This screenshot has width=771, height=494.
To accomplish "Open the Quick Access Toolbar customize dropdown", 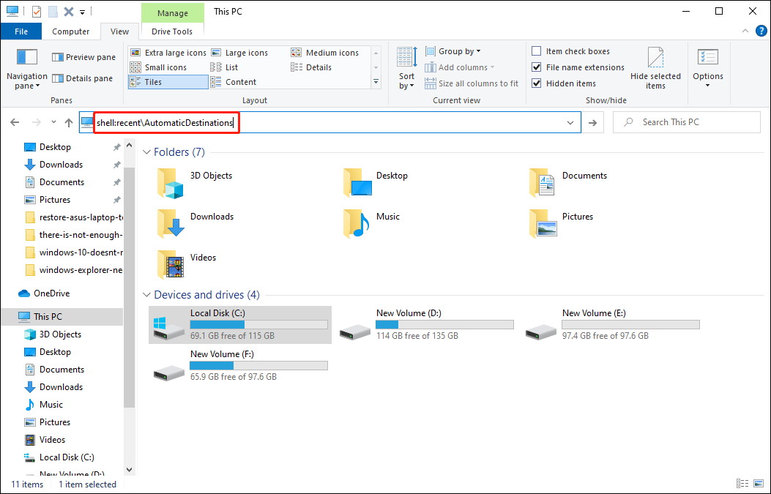I will (83, 12).
